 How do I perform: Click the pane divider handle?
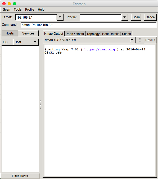click(41, 104)
